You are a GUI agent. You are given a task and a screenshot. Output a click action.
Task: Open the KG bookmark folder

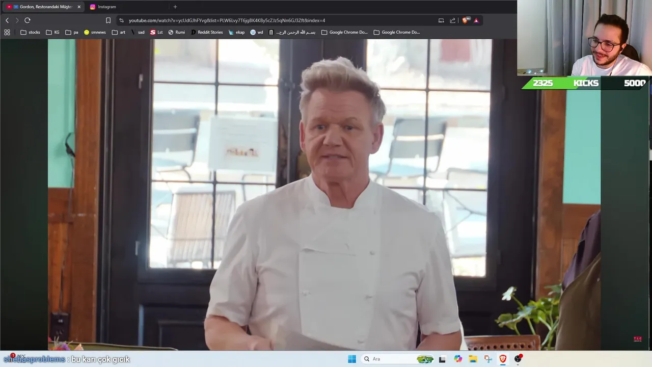click(52, 32)
